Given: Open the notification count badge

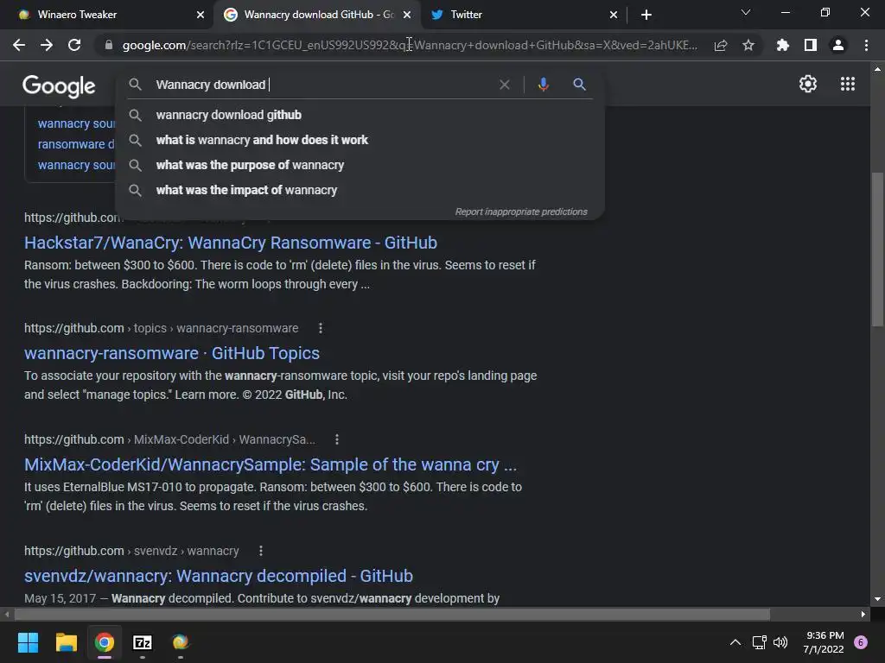Looking at the screenshot, I should point(861,642).
